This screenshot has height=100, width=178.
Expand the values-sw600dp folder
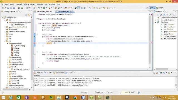click(x=8, y=76)
